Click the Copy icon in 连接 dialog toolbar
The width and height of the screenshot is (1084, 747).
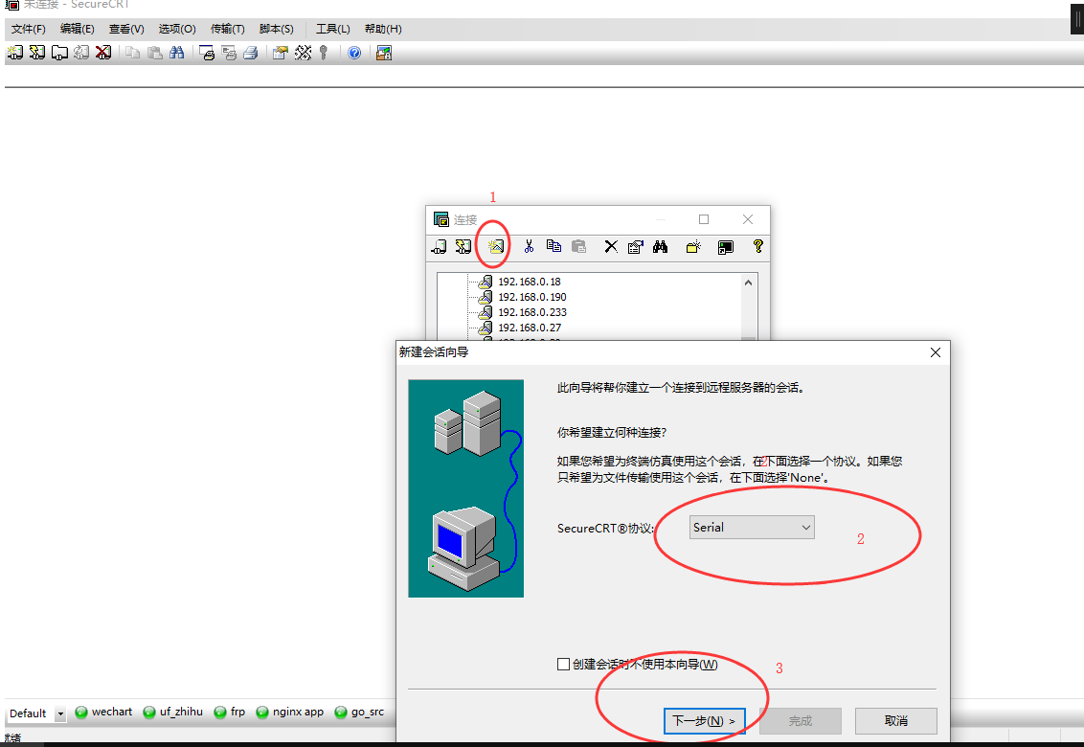tap(553, 246)
